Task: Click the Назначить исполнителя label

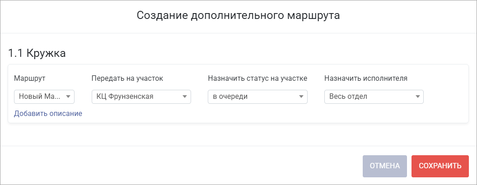Action: 366,79
